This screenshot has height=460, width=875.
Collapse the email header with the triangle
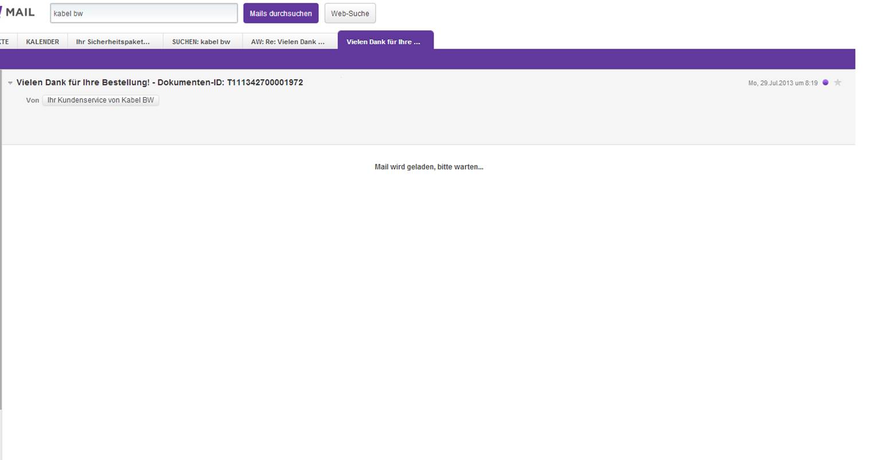point(10,83)
